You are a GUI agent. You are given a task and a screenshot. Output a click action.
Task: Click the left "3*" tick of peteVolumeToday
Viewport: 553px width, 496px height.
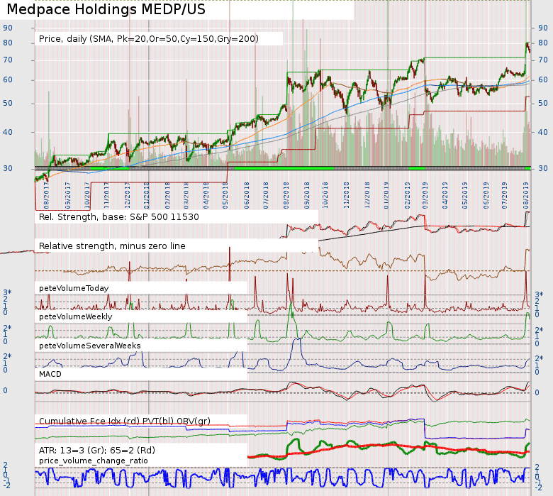tap(7, 292)
